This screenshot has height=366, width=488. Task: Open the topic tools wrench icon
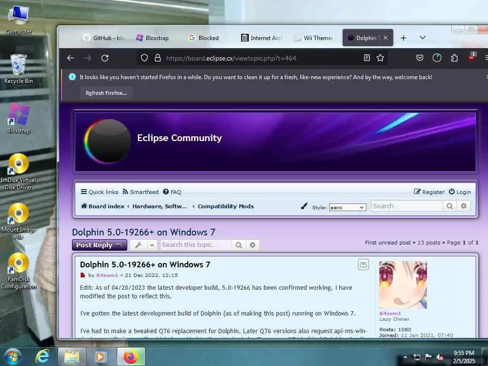(x=139, y=245)
